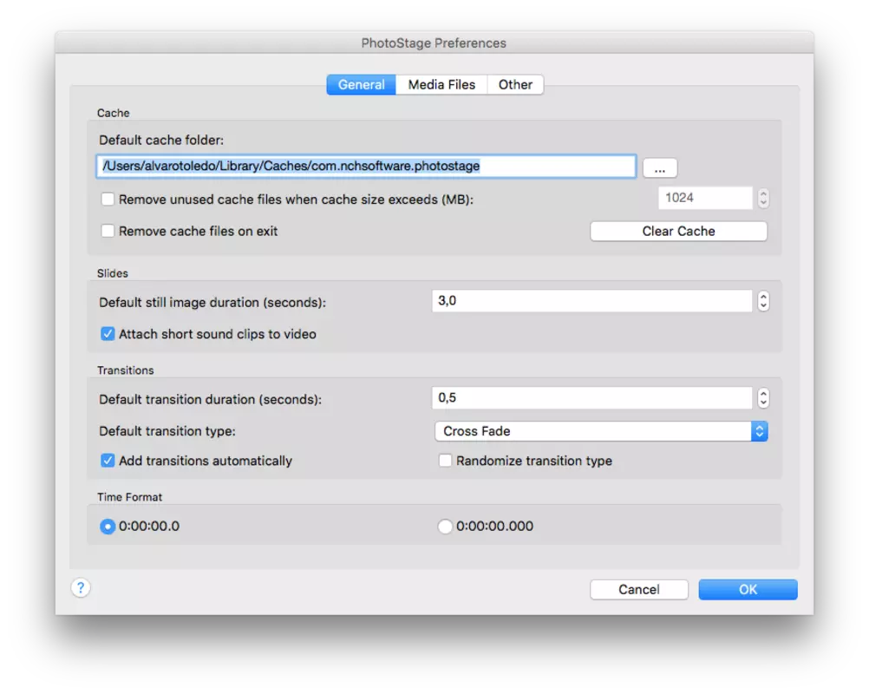Click the default cache folder path field
Viewport: 869px width, 694px height.
366,167
